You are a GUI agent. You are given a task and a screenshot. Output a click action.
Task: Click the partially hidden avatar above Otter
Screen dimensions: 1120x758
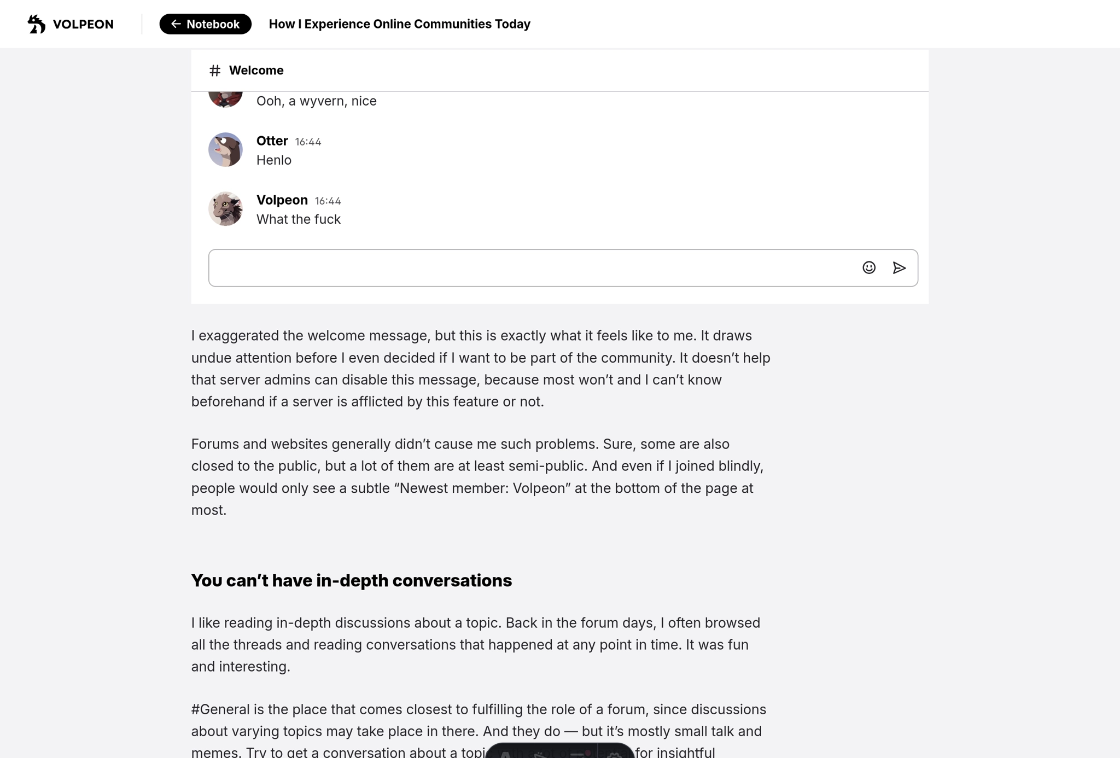point(225,99)
